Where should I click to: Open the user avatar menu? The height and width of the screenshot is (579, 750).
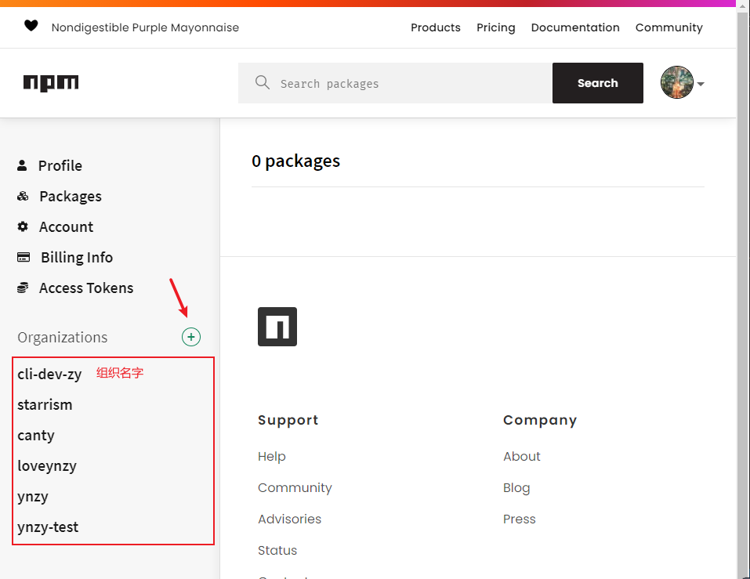coord(677,82)
